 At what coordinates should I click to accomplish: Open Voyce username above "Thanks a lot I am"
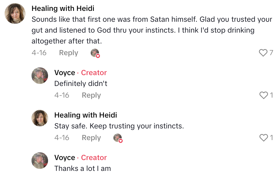point(65,158)
